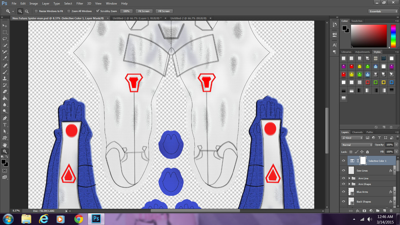Select the Path Selection tool
Screen dimensions: 400x225
[5, 131]
